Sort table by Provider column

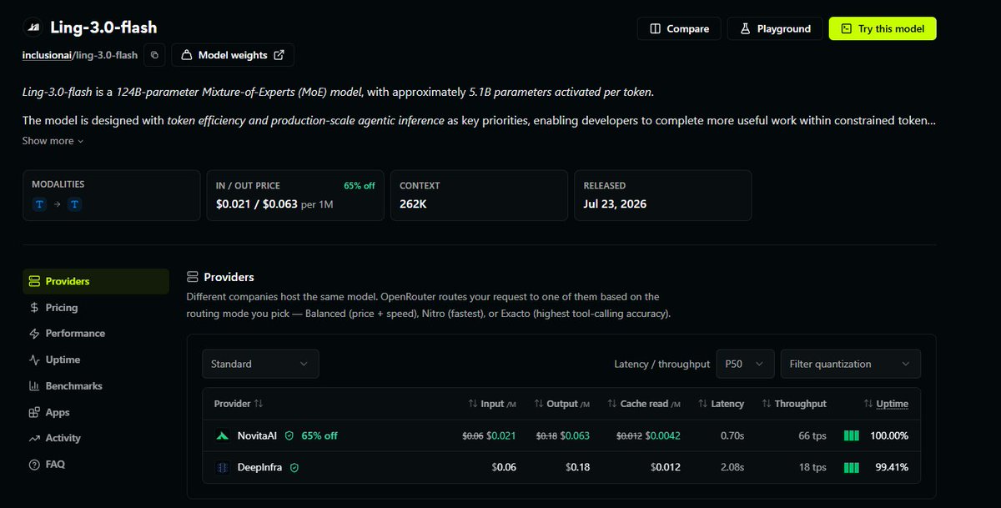pyautogui.click(x=239, y=404)
